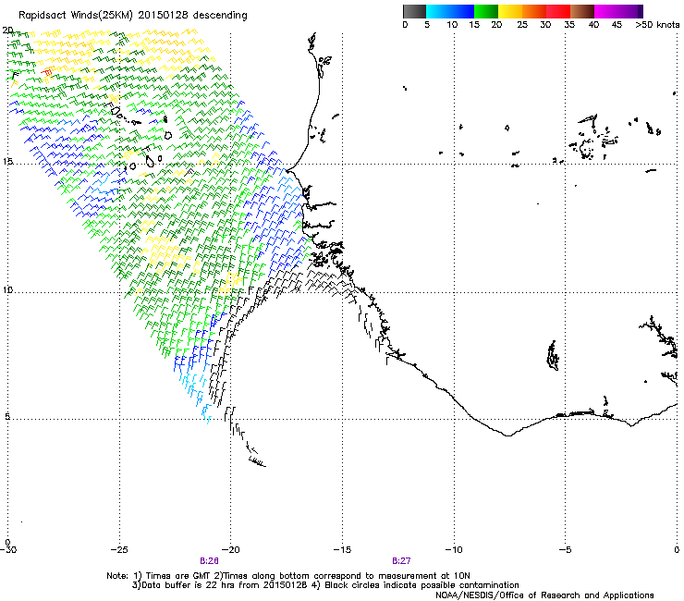
Task: Click the '40' label under the legend bar
Action: tap(593, 25)
